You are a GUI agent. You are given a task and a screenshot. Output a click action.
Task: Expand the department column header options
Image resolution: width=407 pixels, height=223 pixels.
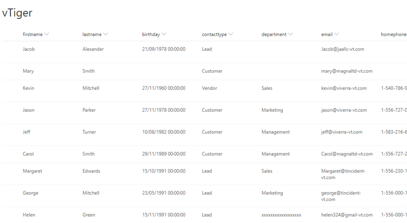point(290,34)
